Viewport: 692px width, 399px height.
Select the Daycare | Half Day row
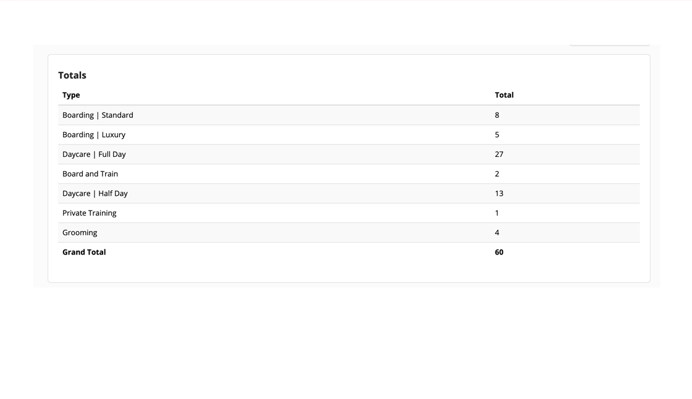[x=95, y=193]
